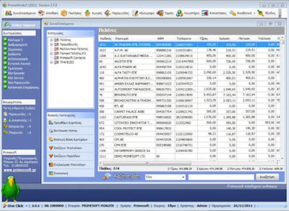Select the COOL PROTECT row
Screen dimensions: 289x211
189,128
